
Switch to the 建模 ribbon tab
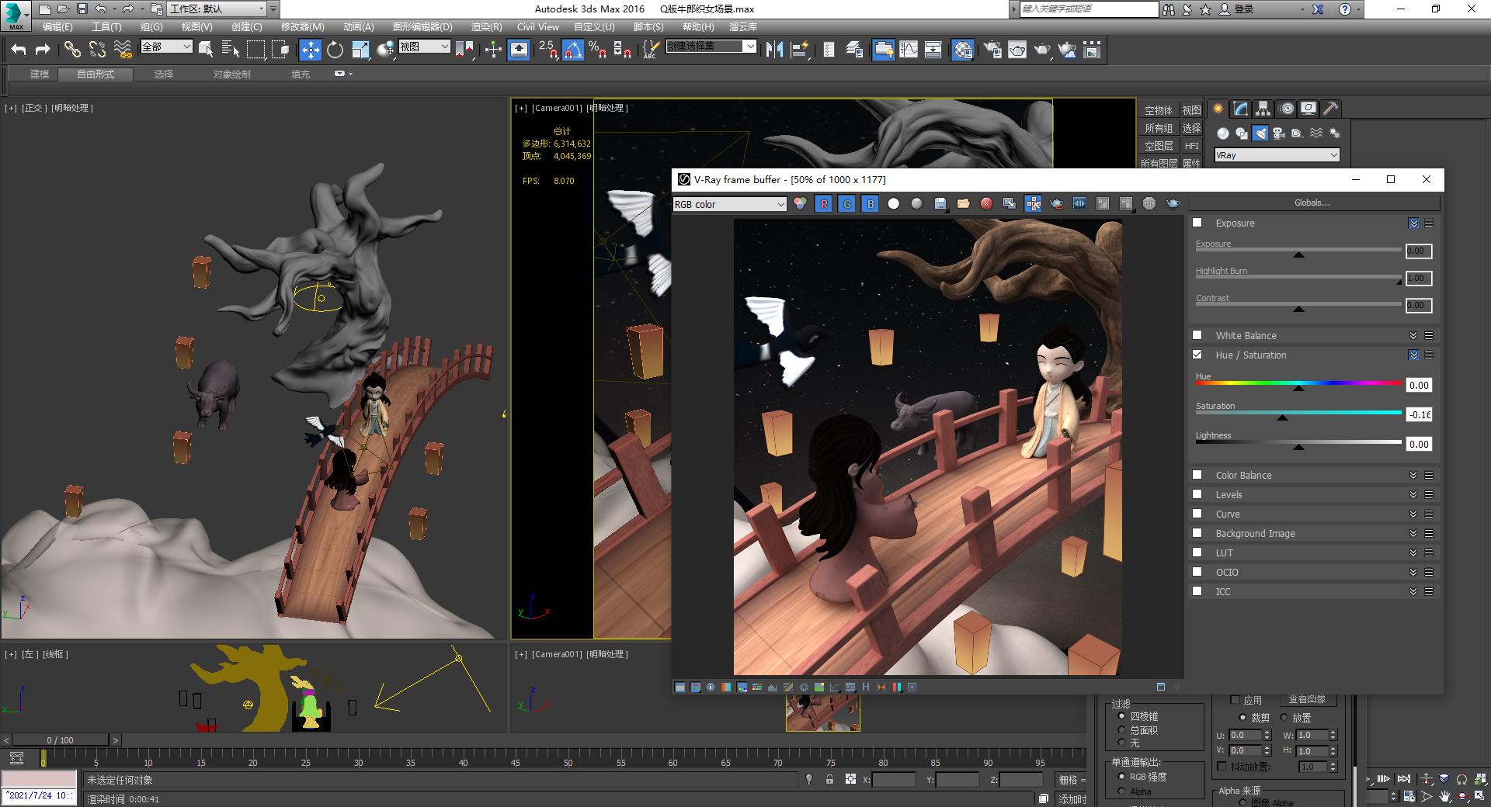[39, 74]
